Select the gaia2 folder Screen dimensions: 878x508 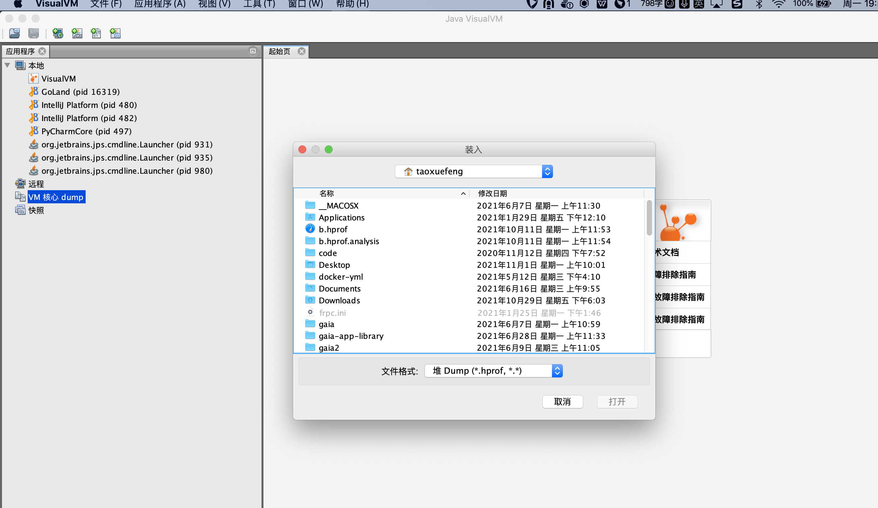tap(469, 348)
